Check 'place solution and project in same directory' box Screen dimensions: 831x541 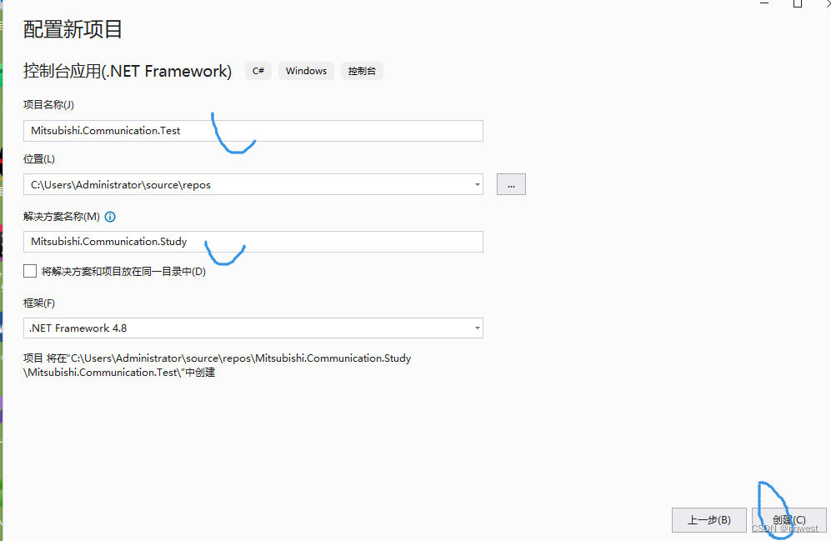click(30, 271)
